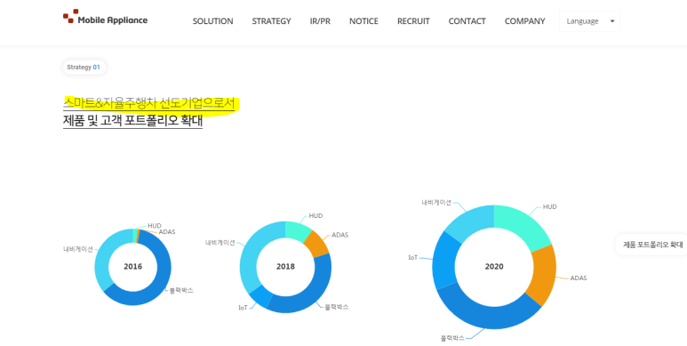The width and height of the screenshot is (687, 346).
Task: Click the 제품 및 고객 포트폴리오 확대 heading
Action: tap(132, 121)
